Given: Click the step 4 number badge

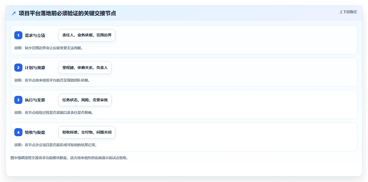Looking at the screenshot, I should (18, 132).
